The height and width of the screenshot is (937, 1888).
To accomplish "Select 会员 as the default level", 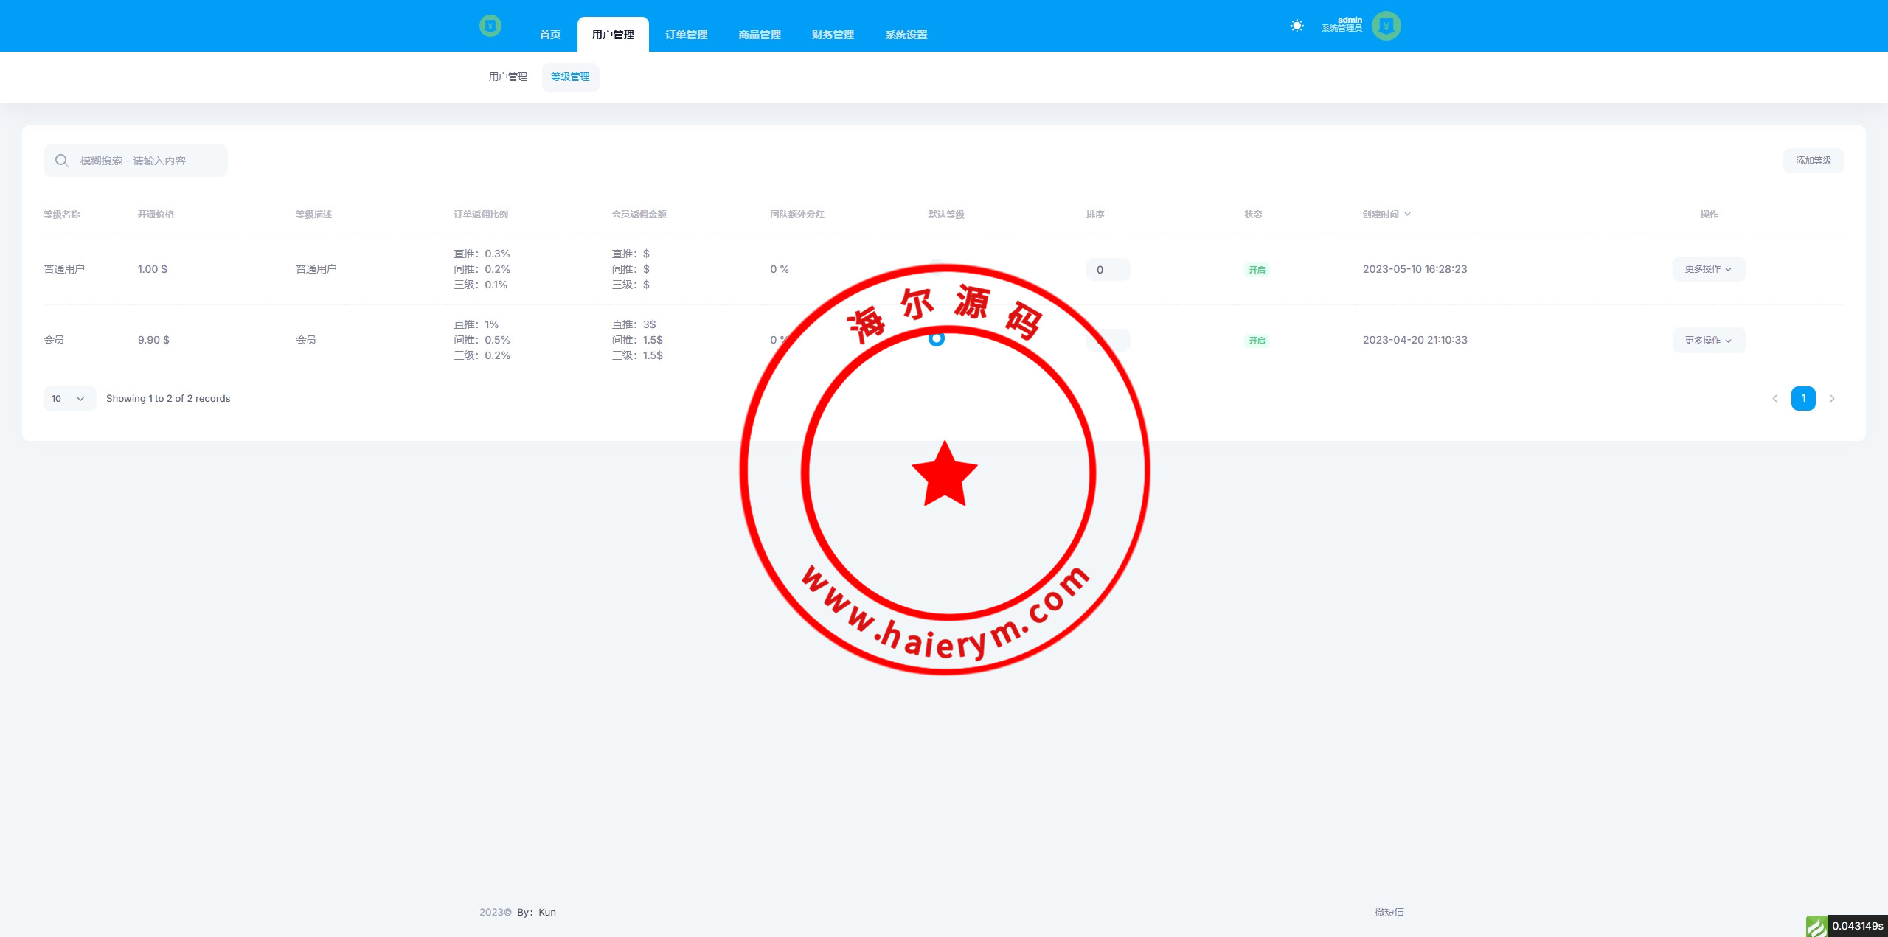I will click(937, 339).
